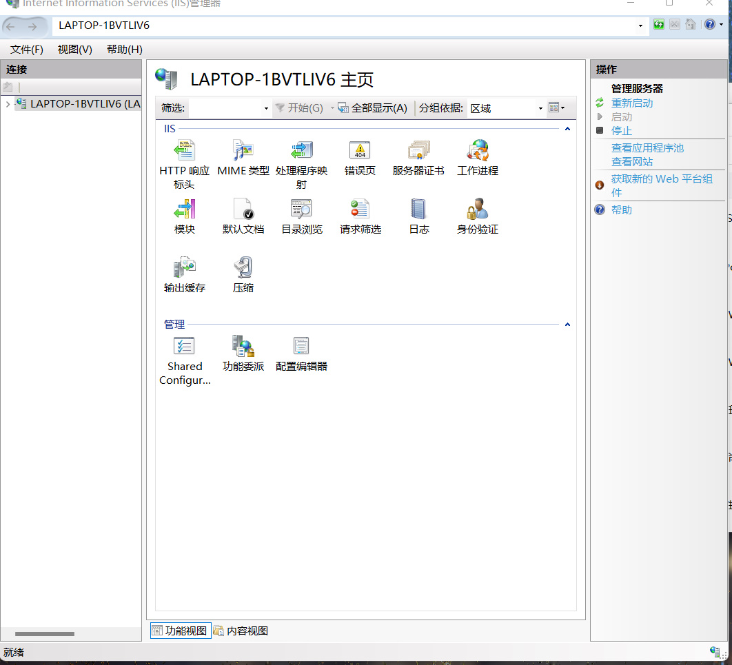Click the back navigation arrow

(x=11, y=27)
